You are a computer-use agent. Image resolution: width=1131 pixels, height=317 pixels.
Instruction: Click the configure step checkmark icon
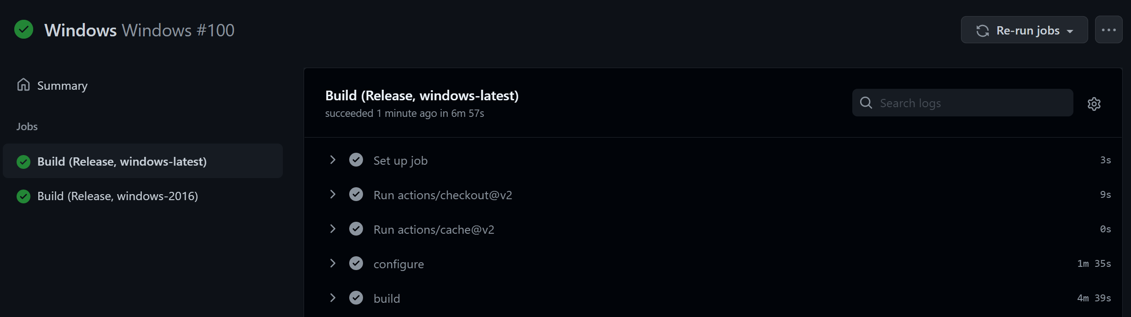(x=356, y=264)
